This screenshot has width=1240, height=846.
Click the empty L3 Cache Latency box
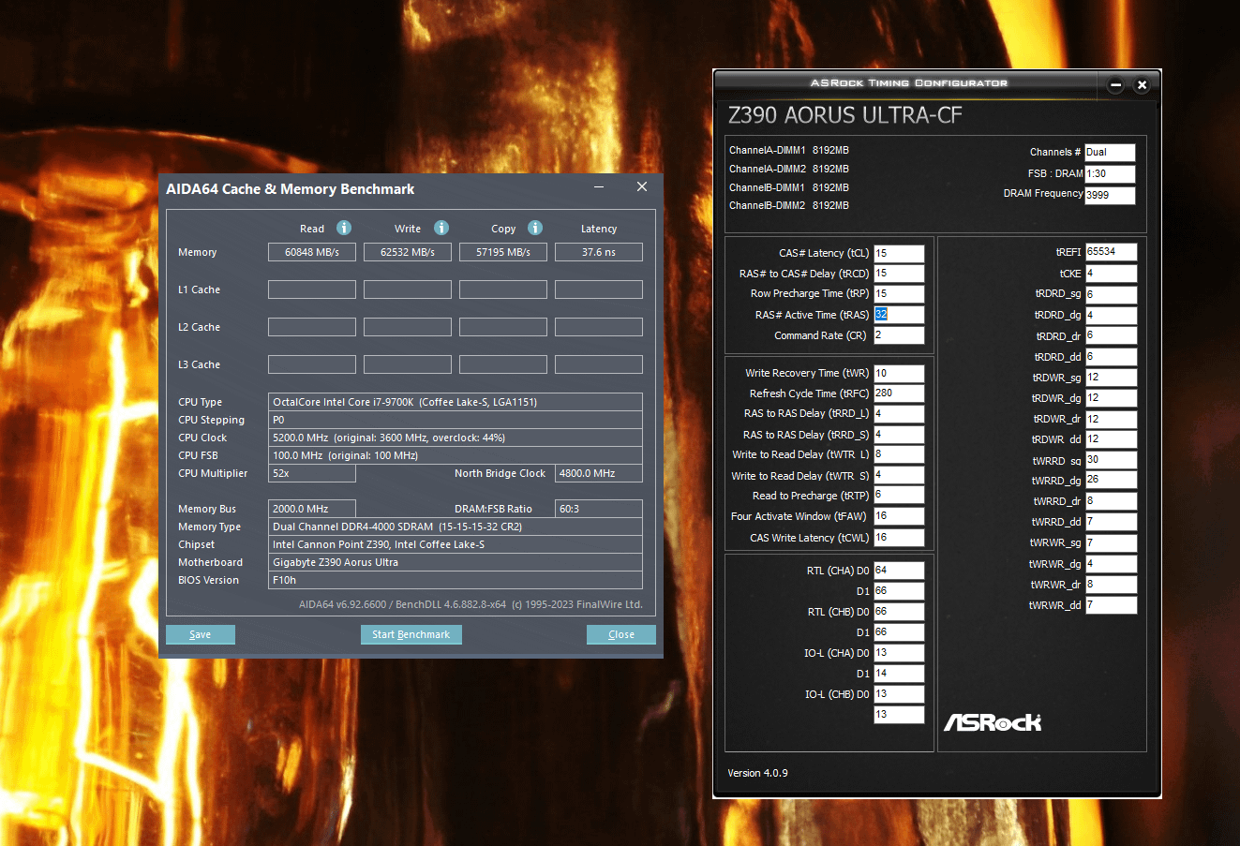(x=599, y=364)
